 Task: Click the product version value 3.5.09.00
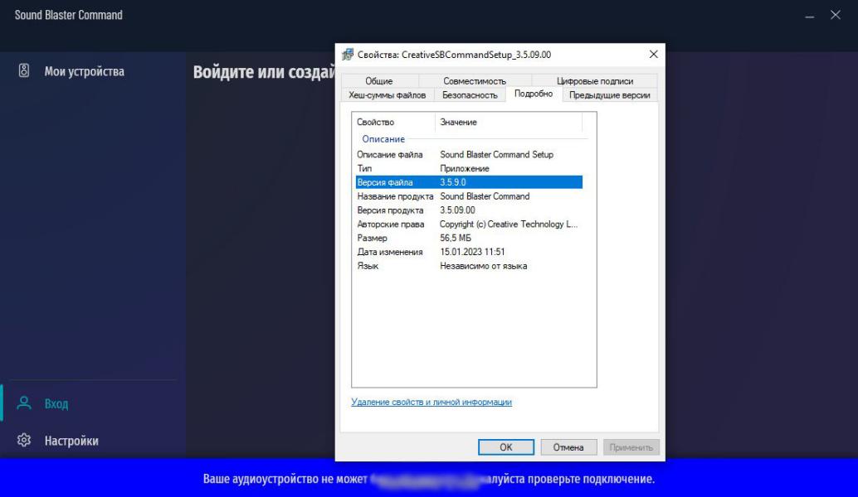point(457,210)
